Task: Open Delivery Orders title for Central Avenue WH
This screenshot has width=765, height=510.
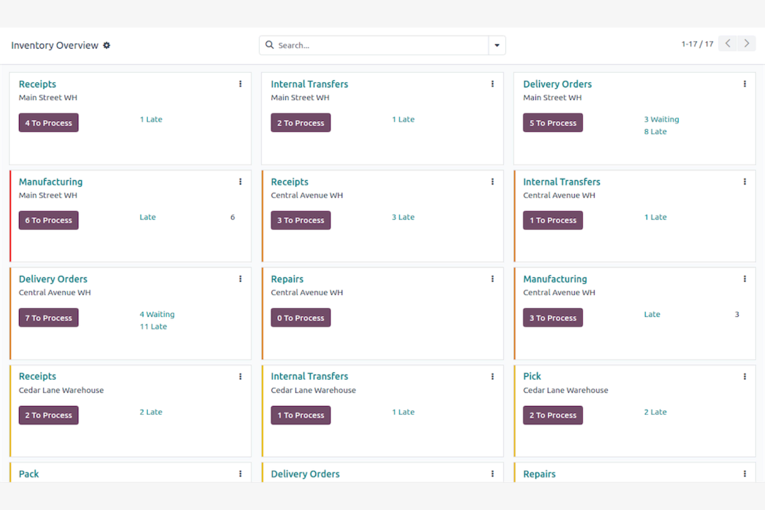Action: tap(53, 279)
